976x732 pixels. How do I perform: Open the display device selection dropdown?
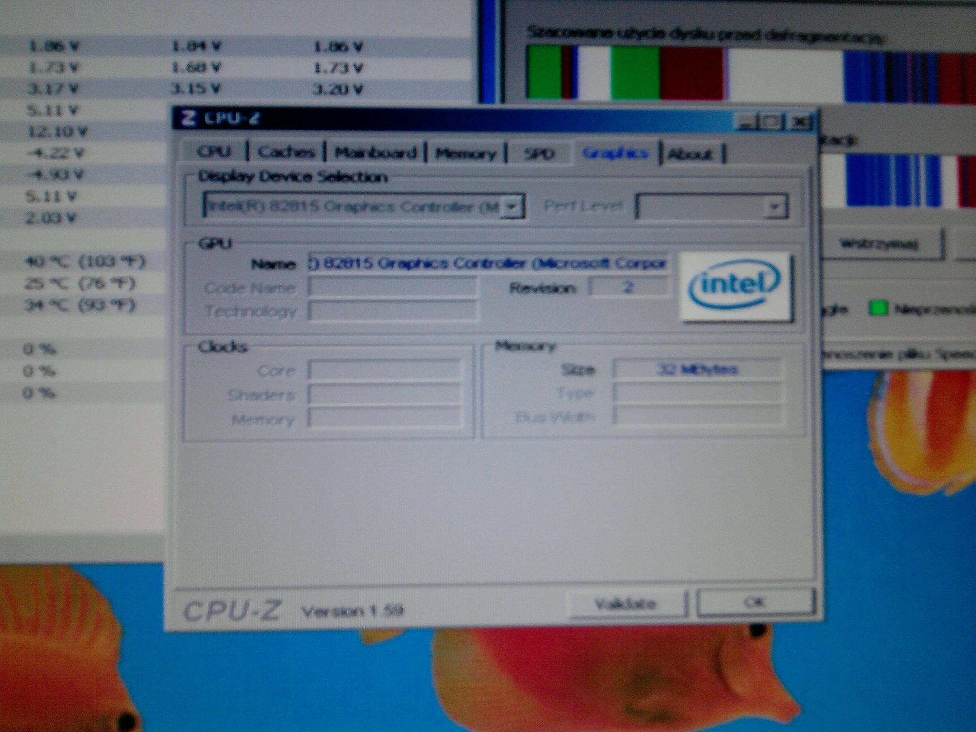coord(512,207)
